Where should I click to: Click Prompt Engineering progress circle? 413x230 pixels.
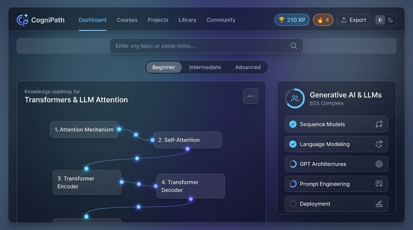point(293,183)
